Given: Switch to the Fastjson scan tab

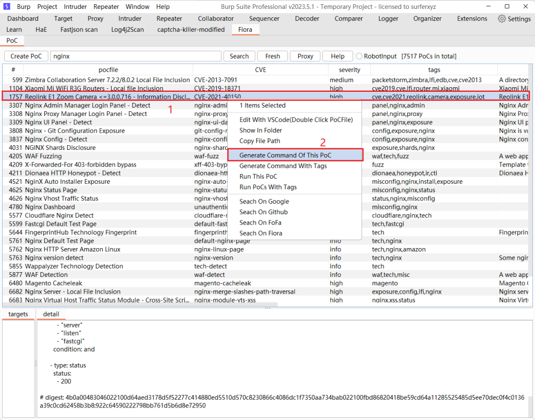Looking at the screenshot, I should (79, 30).
